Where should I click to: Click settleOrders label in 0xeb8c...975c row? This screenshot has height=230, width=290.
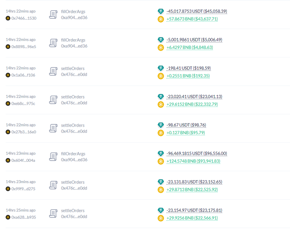(73, 97)
